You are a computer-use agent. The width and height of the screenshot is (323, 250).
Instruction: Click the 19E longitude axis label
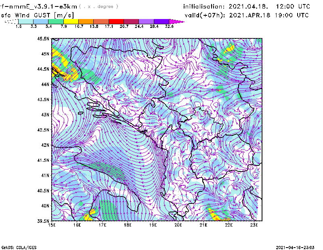[153, 225]
